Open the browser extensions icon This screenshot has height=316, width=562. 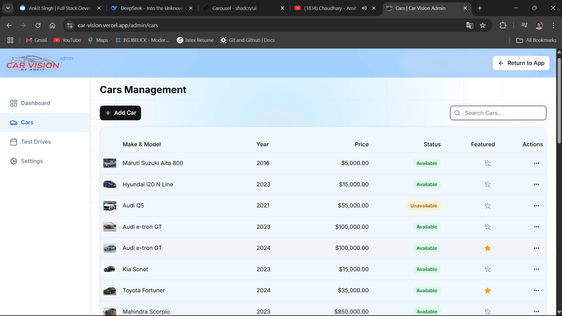coord(503,25)
